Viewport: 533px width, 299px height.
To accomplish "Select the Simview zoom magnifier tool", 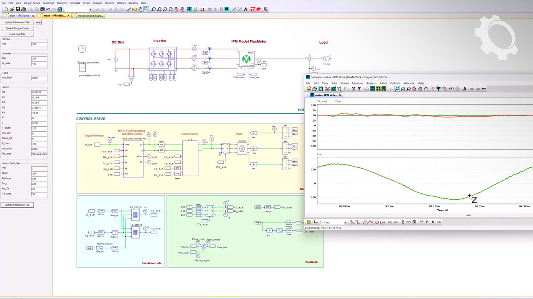I will (397, 89).
